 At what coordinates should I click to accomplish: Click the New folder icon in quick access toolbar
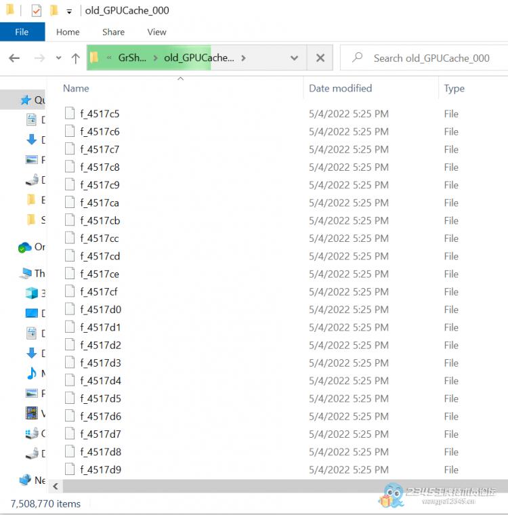click(54, 10)
